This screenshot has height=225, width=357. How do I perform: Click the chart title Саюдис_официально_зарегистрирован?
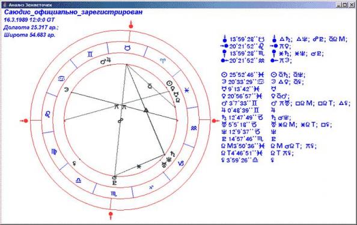coord(73,12)
